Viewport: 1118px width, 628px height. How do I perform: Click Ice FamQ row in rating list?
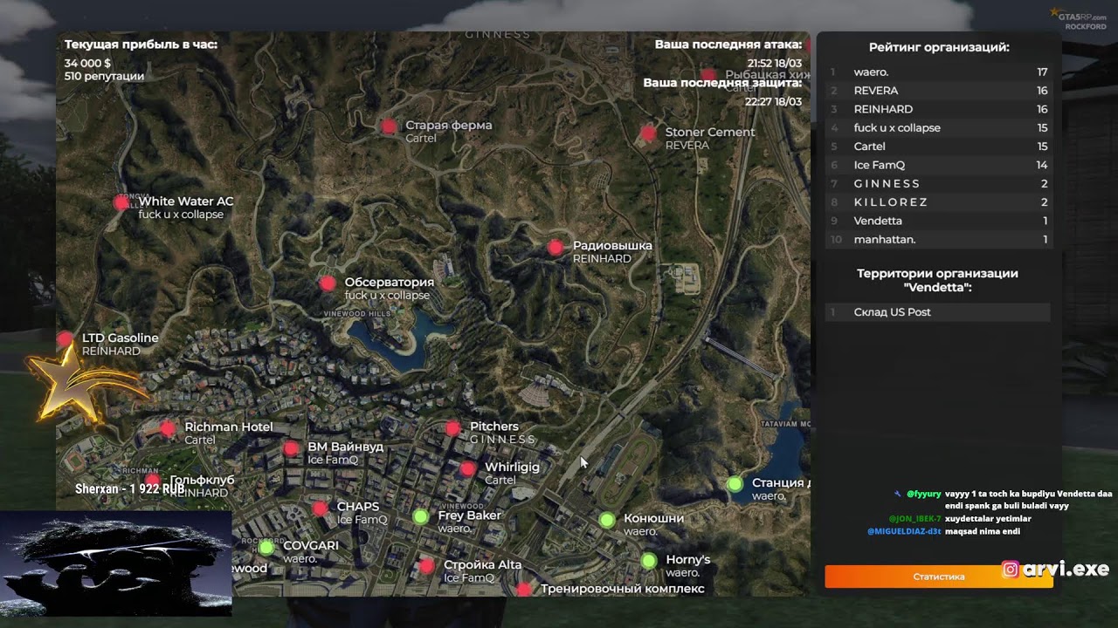point(939,165)
